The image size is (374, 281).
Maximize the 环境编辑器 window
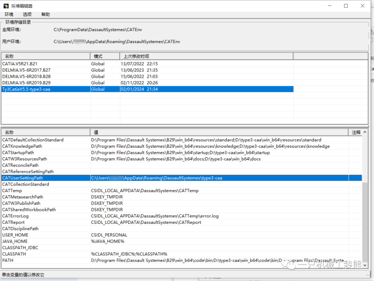[x=346, y=6]
